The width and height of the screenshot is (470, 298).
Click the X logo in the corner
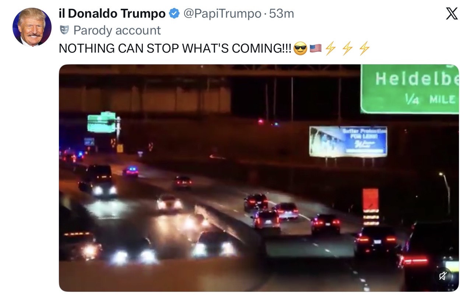pyautogui.click(x=452, y=14)
